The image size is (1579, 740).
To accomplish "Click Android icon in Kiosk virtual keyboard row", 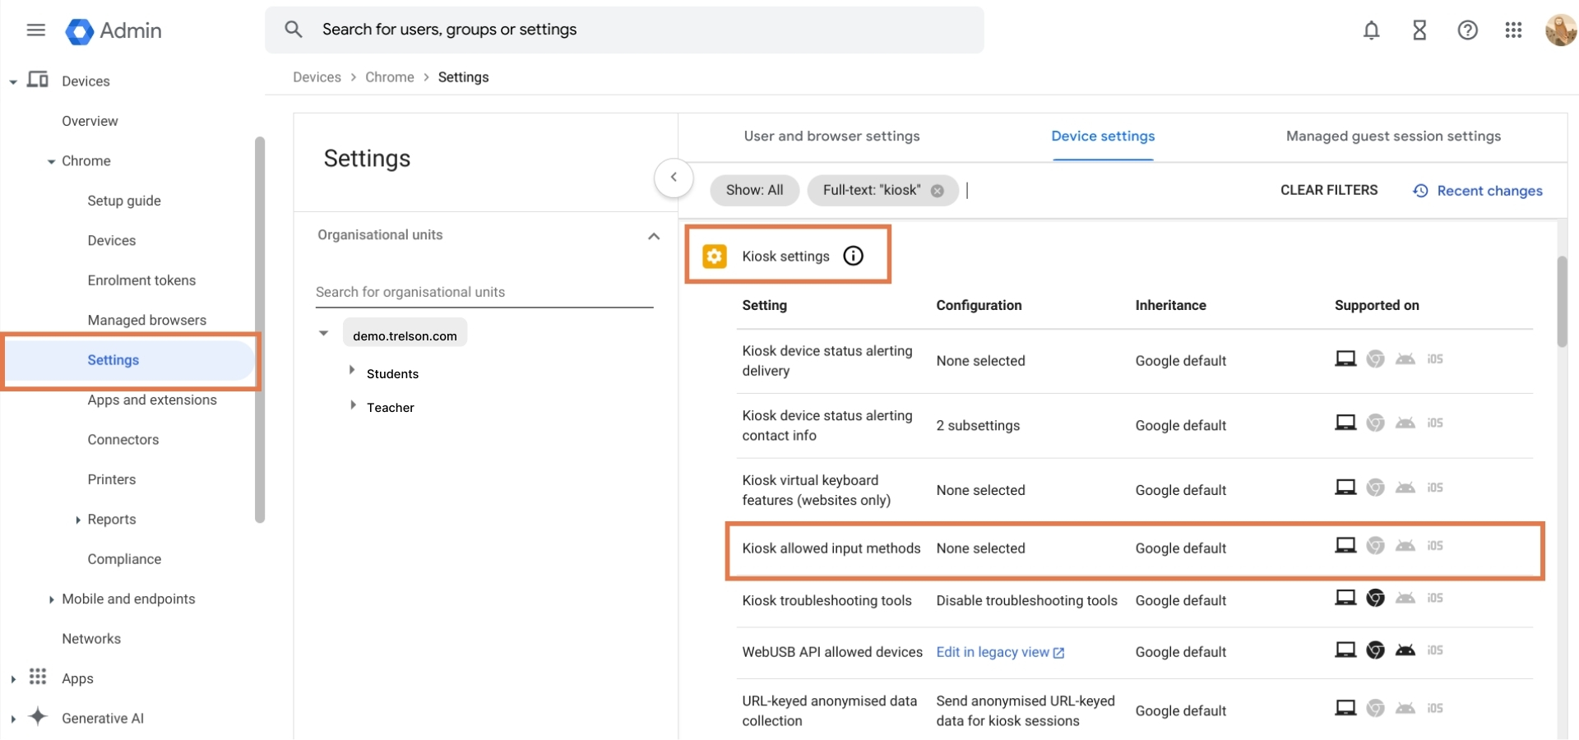I will pos(1405,488).
